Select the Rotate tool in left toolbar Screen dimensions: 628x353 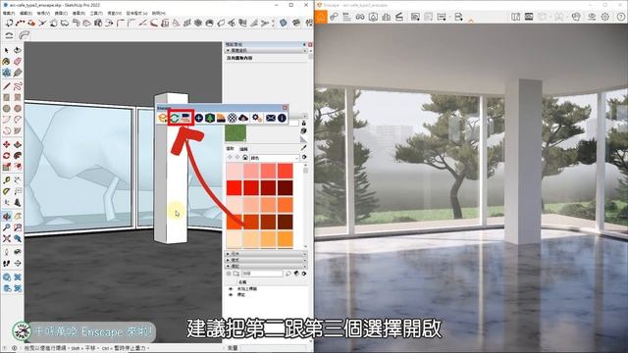[x=7, y=156]
